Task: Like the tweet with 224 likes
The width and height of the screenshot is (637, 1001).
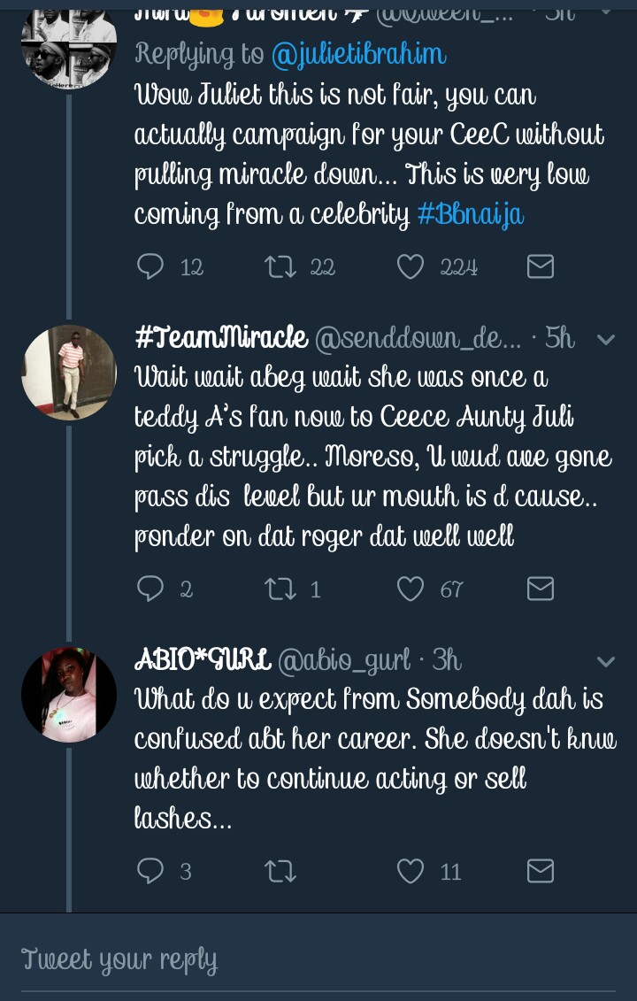Action: [411, 266]
